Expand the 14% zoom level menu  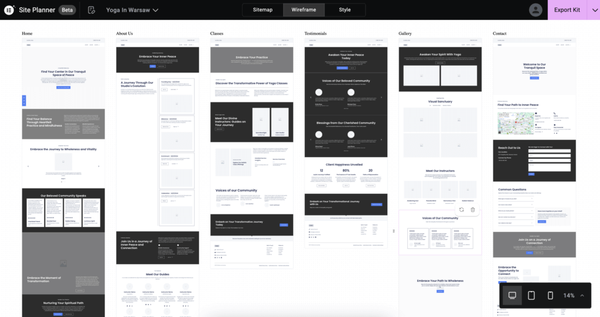pyautogui.click(x=582, y=295)
